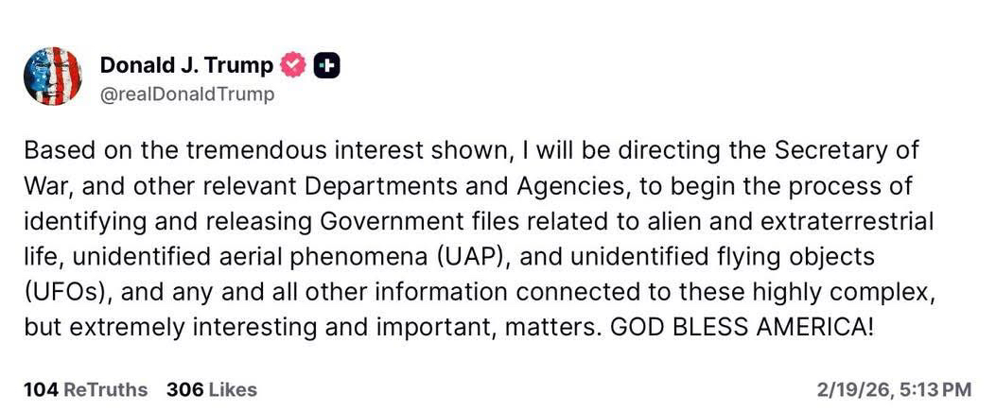This screenshot has width=996, height=411.
Task: Open the Donald J. Trump display name
Action: 186,65
